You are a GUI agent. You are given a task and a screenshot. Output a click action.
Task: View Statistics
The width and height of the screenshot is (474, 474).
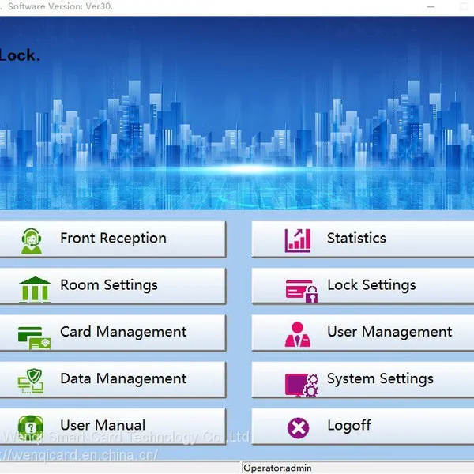[x=363, y=239]
